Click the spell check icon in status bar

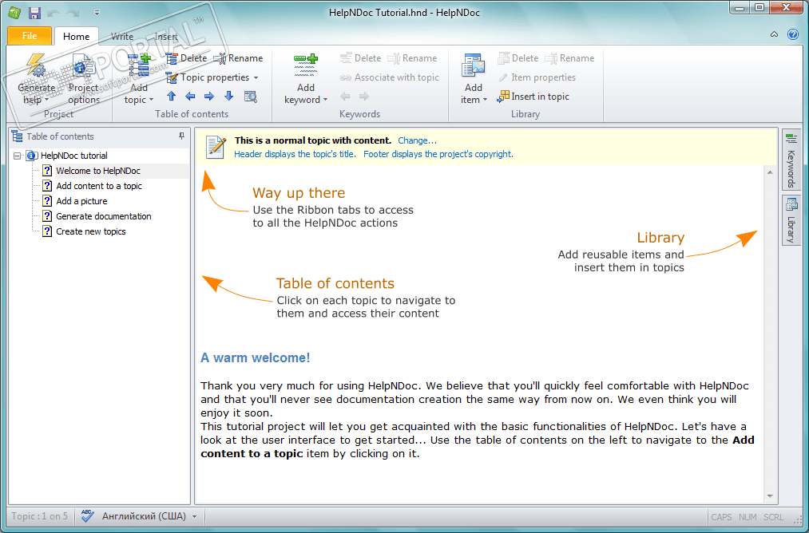click(87, 515)
